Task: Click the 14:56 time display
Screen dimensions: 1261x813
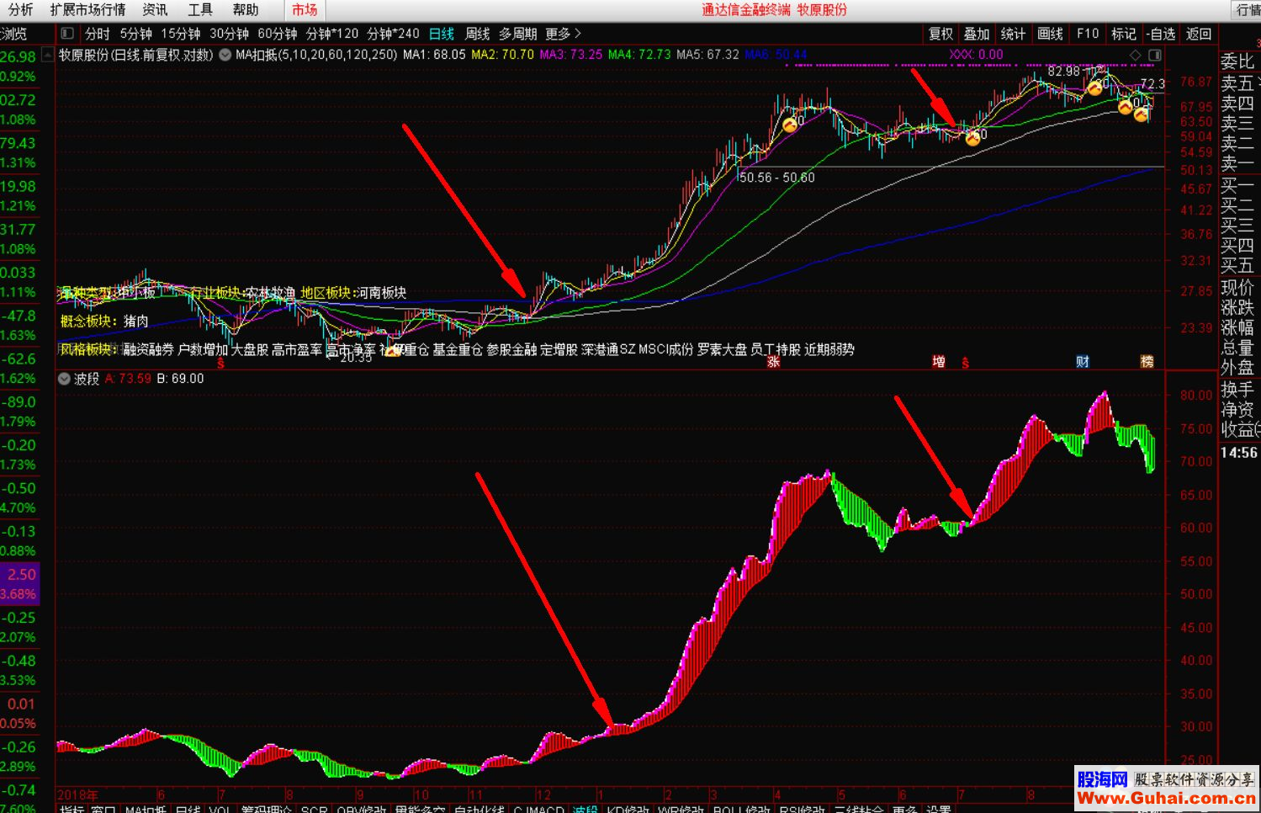Action: [x=1239, y=453]
